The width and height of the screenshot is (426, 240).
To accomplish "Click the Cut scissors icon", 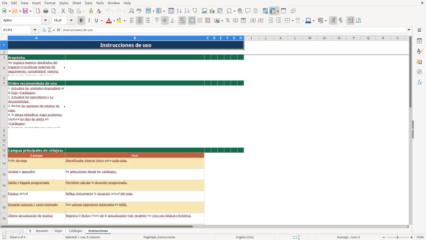I will tap(63, 11).
